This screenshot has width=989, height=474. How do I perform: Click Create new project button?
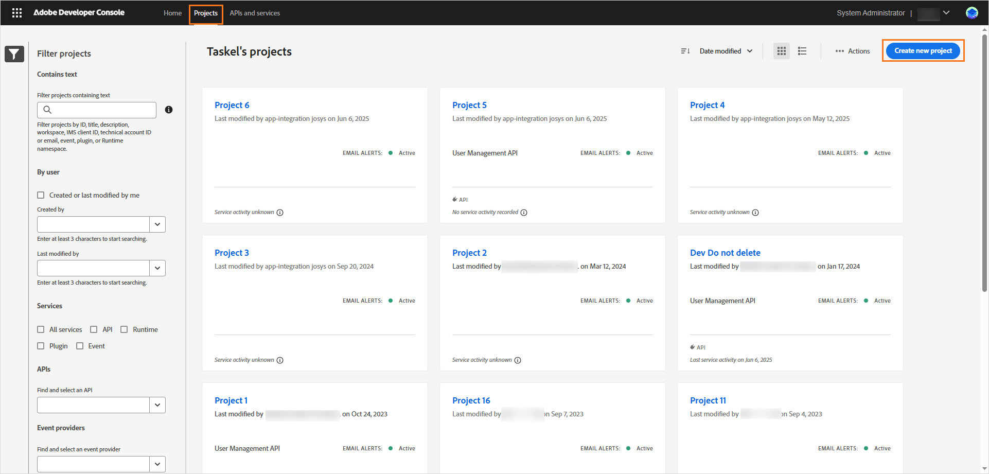pyautogui.click(x=923, y=50)
